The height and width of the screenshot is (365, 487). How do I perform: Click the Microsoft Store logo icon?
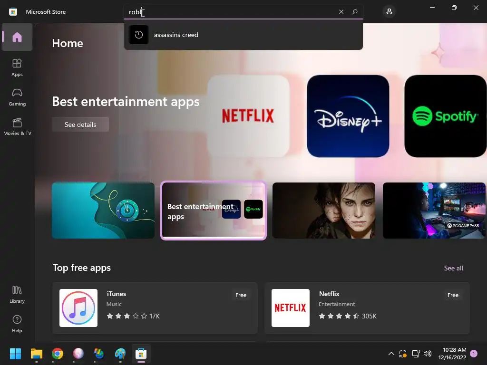point(13,12)
